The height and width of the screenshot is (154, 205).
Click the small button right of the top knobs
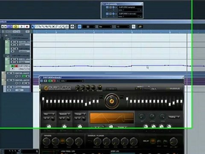(x=111, y=89)
